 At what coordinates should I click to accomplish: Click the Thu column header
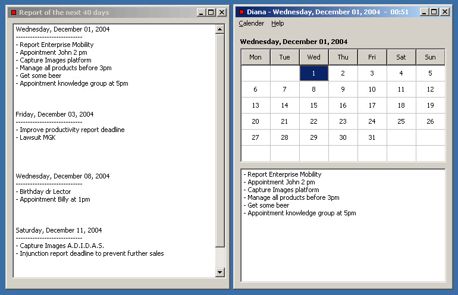(x=343, y=57)
